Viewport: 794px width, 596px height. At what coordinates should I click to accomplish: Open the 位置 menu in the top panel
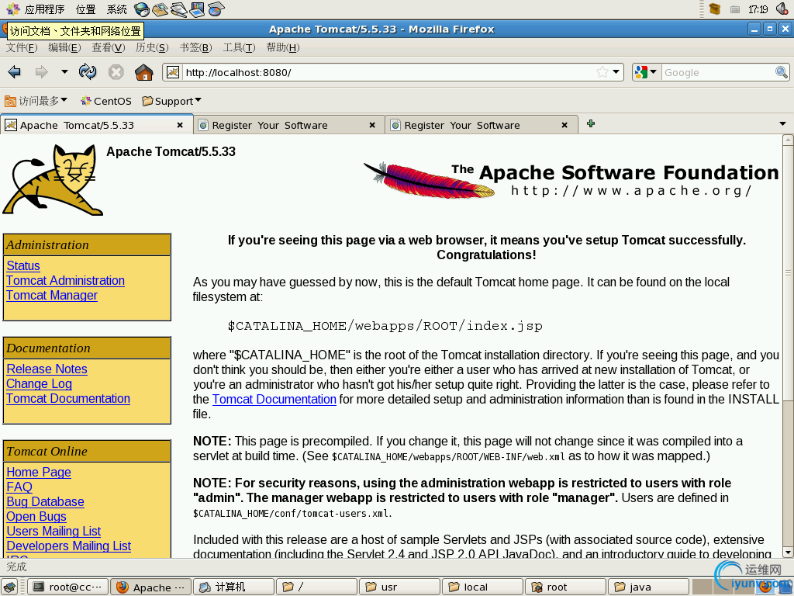tap(85, 9)
